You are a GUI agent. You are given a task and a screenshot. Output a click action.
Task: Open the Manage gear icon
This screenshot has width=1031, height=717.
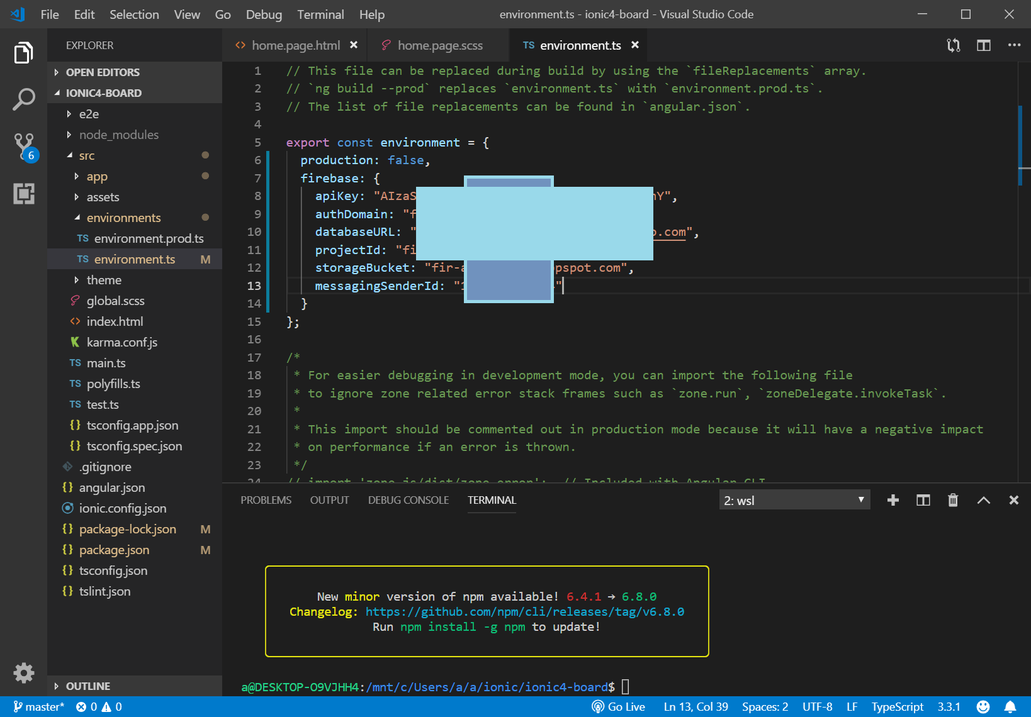(24, 672)
